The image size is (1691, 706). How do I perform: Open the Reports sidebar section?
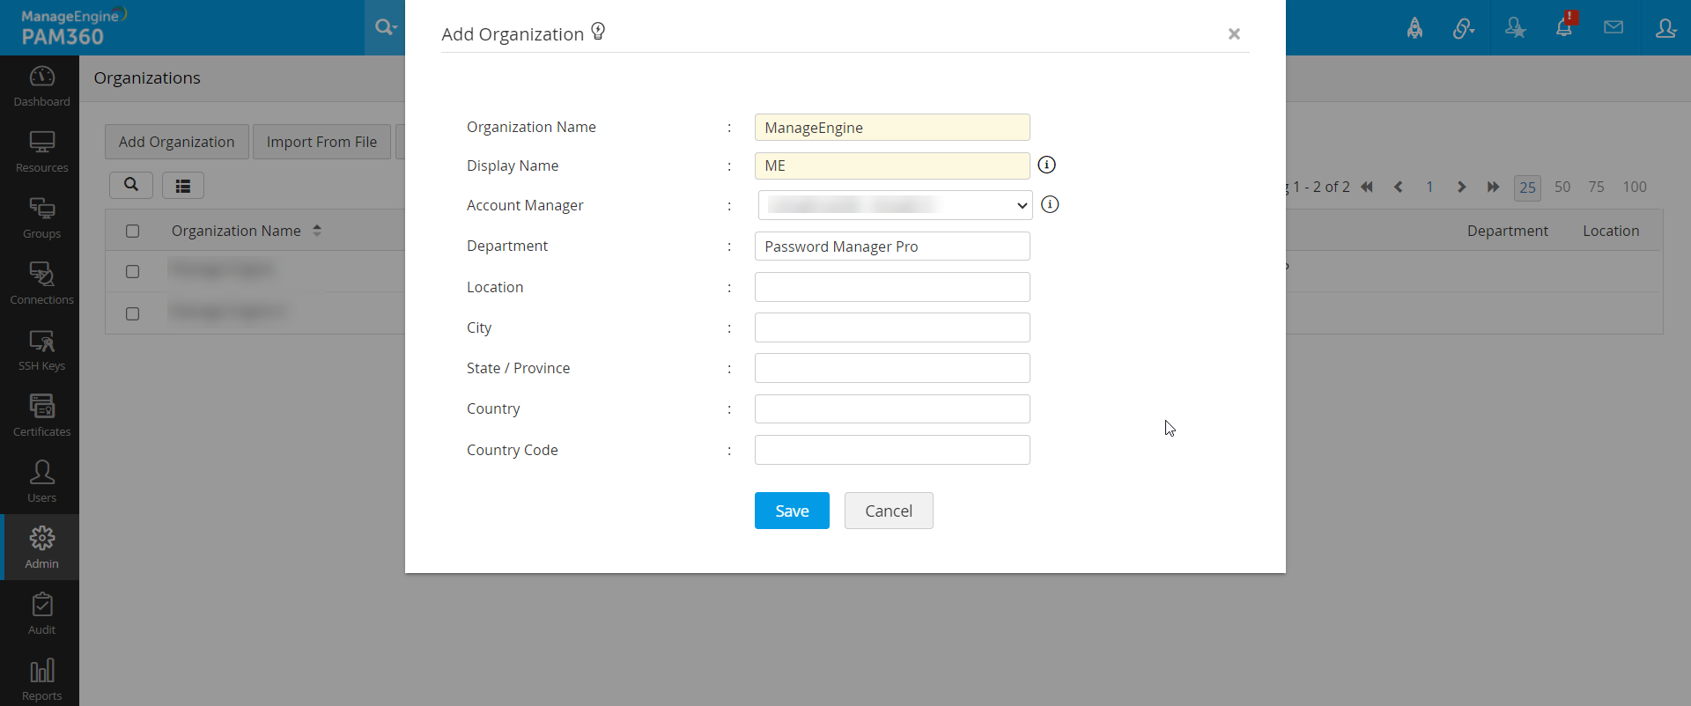[41, 680]
